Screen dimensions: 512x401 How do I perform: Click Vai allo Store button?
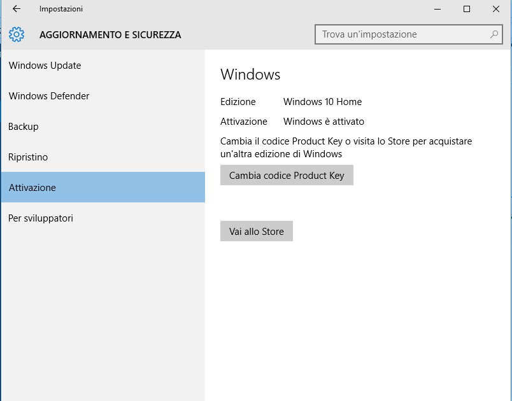[x=257, y=231]
